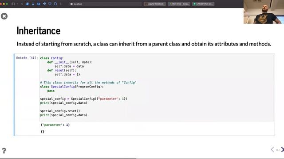Click the figure-shaped extension icon
284x159 pixels.
[33, 4]
